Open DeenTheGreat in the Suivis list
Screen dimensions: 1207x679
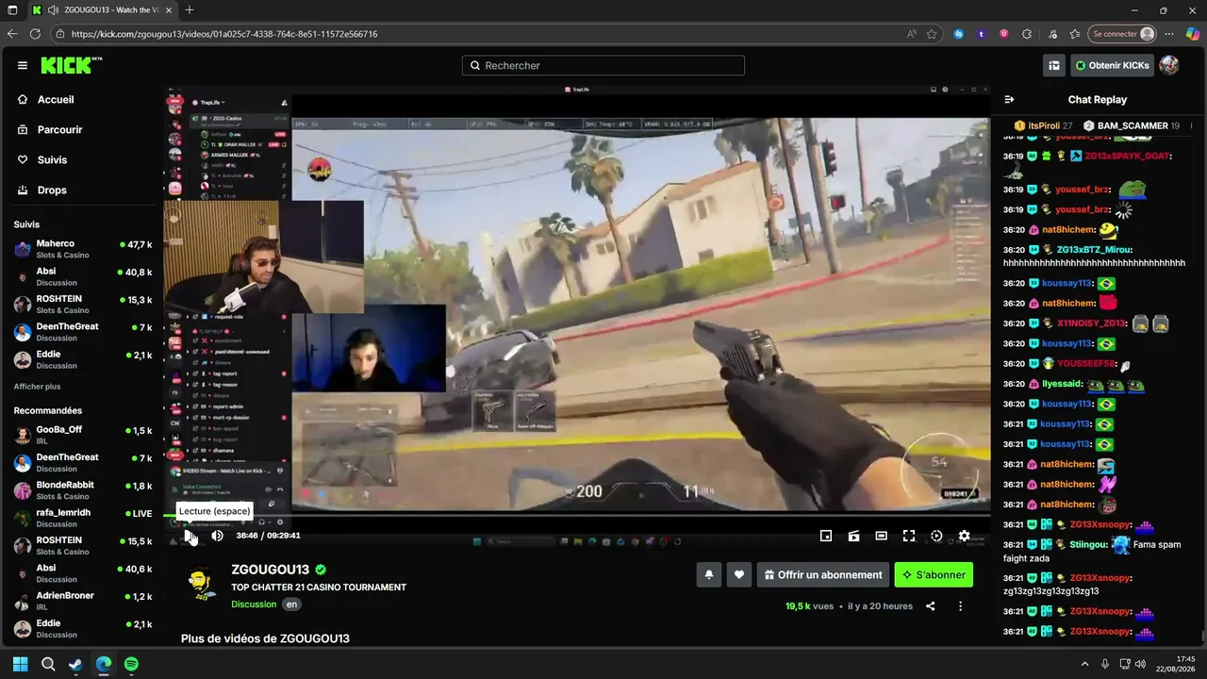point(83,332)
